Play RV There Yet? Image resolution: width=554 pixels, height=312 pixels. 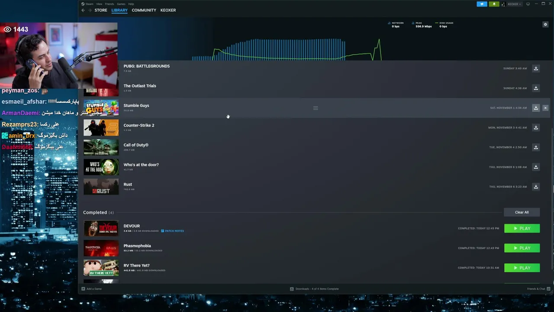tap(522, 268)
